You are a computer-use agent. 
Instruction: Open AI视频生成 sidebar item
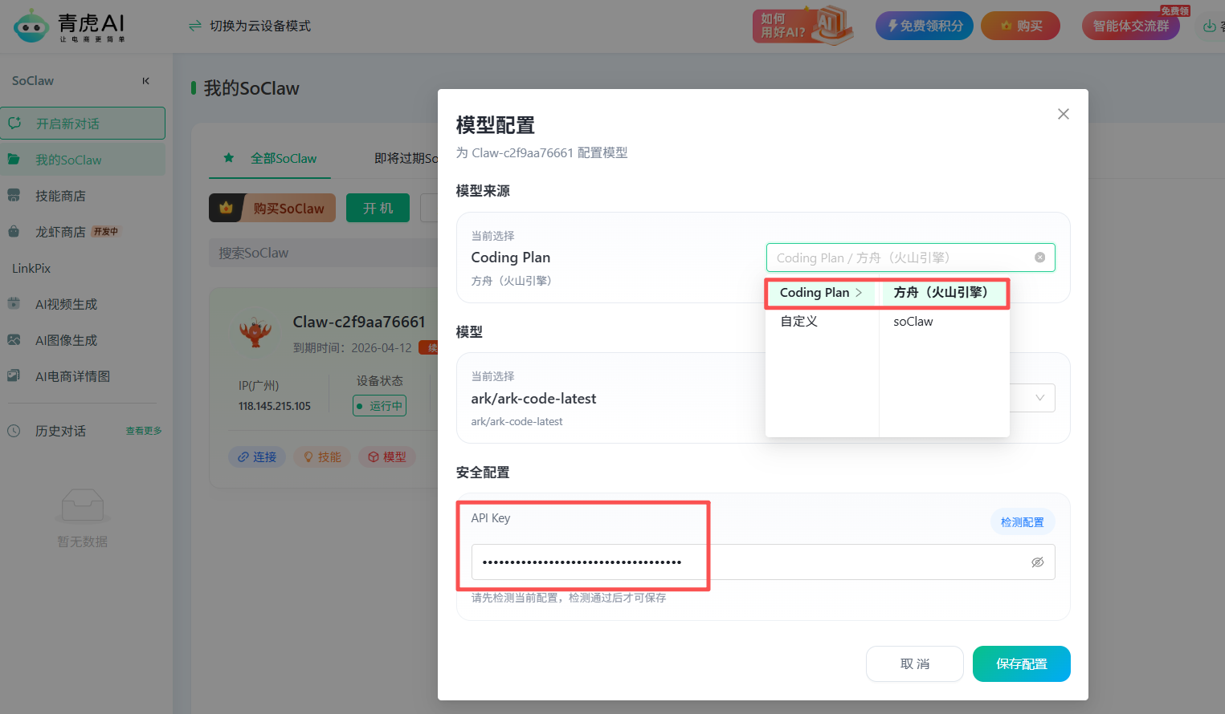(x=83, y=304)
